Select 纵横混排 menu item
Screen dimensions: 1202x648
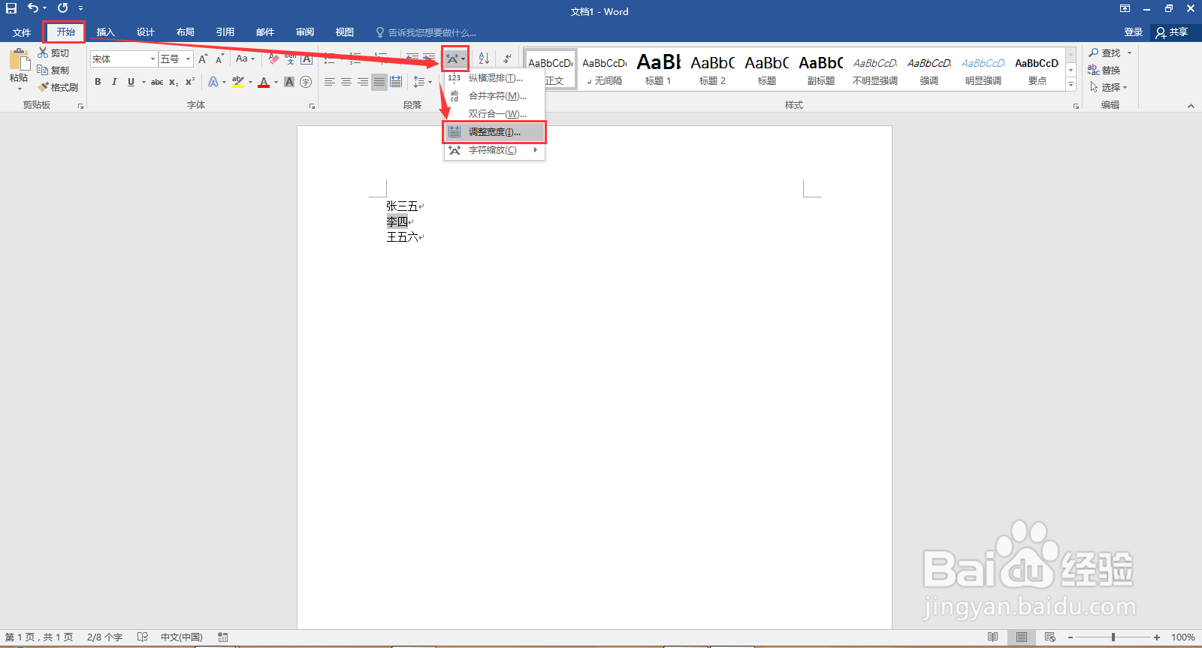494,78
